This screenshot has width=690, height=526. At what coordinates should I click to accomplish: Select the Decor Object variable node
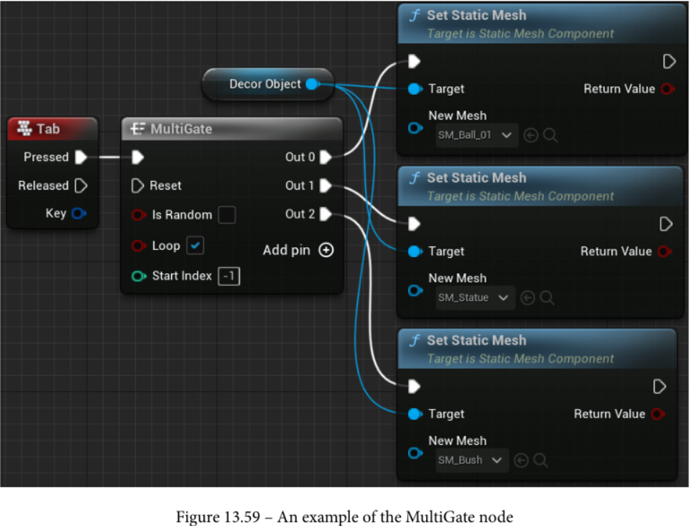268,84
